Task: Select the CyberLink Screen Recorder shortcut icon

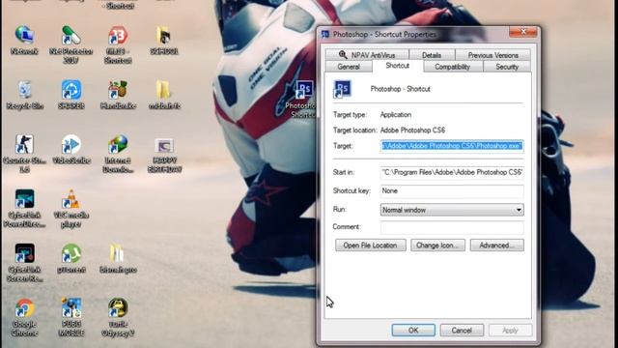Action: point(24,253)
